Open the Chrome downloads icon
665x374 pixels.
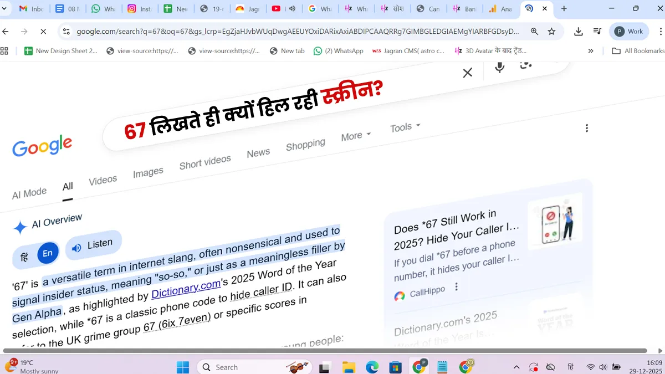coord(578,32)
